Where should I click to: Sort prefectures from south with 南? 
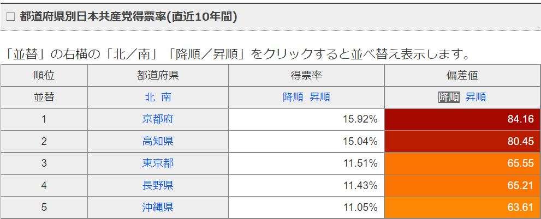tap(167, 98)
